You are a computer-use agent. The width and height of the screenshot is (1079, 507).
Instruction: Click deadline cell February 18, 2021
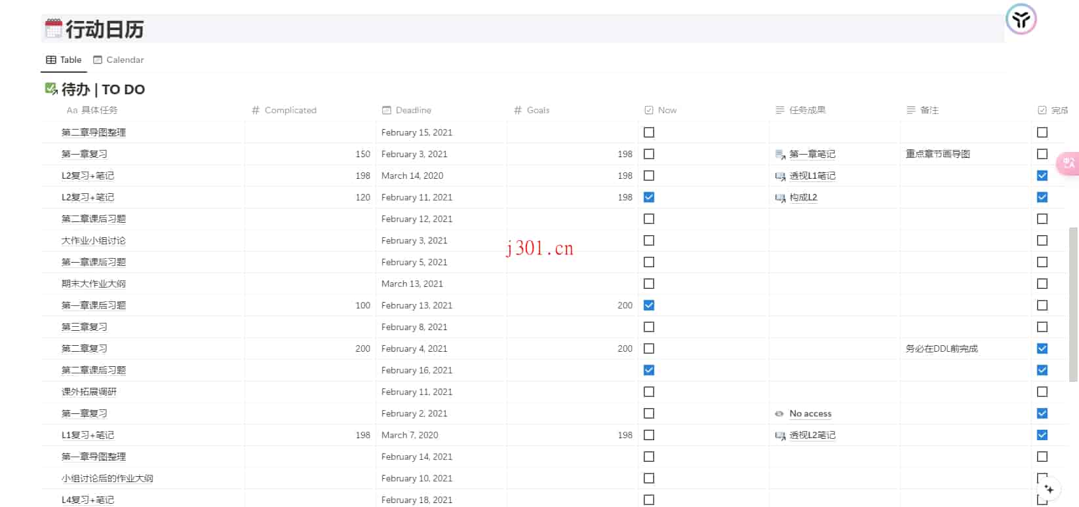coord(417,500)
